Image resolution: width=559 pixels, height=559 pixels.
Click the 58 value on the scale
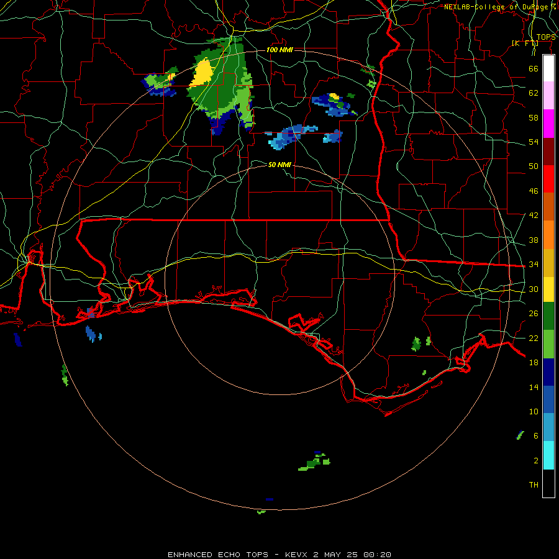534,117
